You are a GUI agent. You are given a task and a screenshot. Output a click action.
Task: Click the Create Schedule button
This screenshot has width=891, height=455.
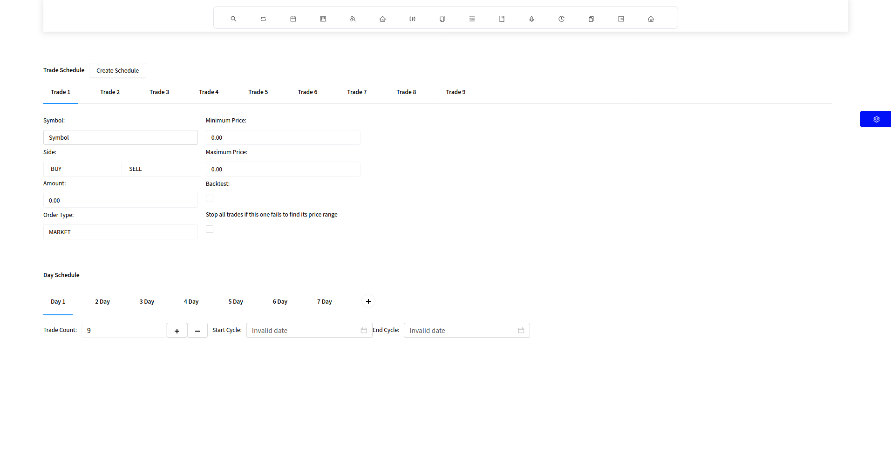coord(117,71)
